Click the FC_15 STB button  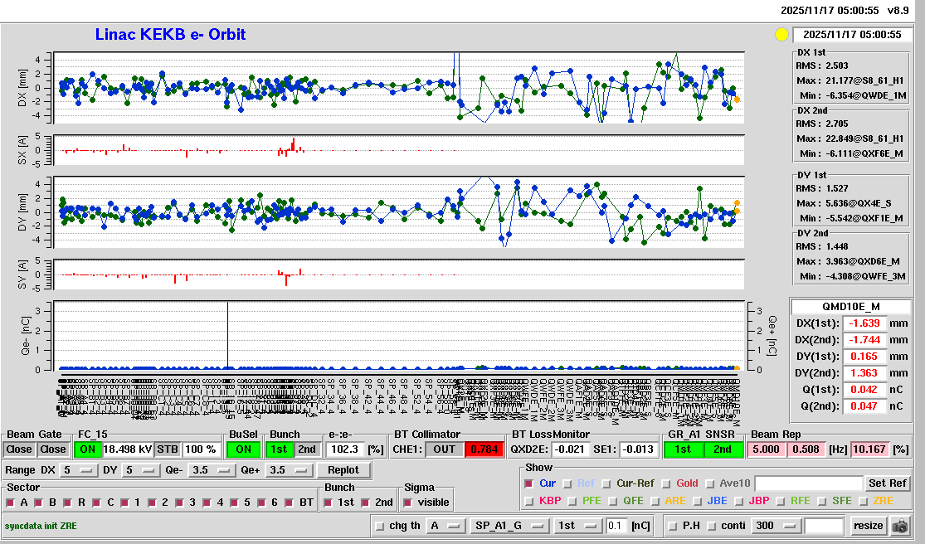(167, 449)
